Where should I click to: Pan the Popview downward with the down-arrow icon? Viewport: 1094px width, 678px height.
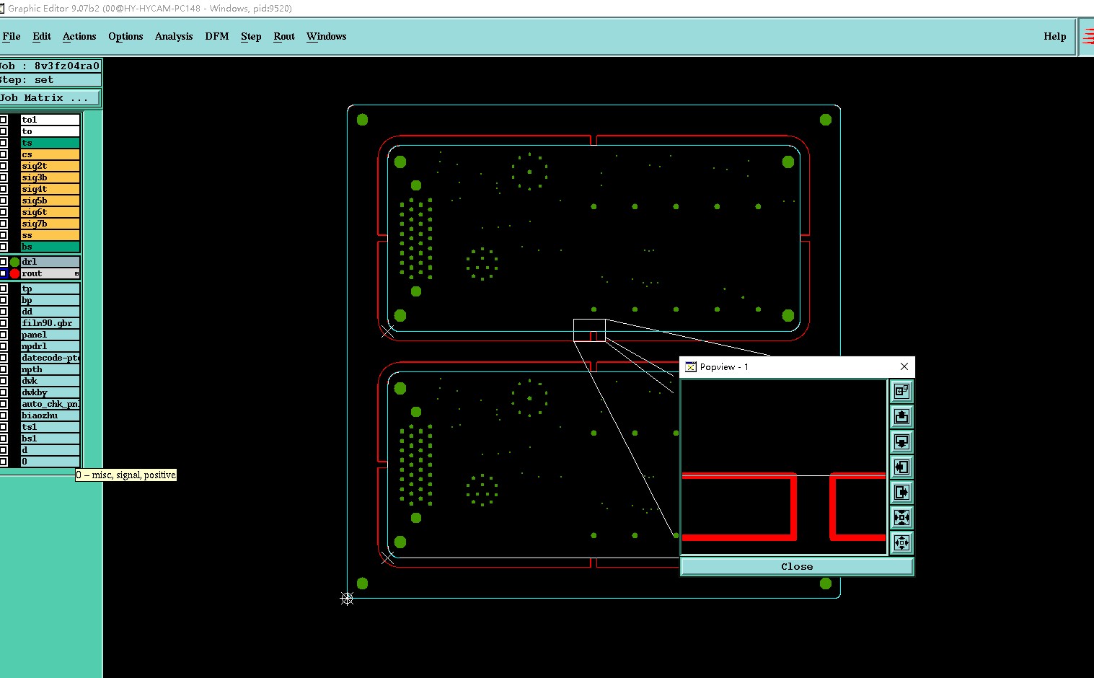point(901,442)
